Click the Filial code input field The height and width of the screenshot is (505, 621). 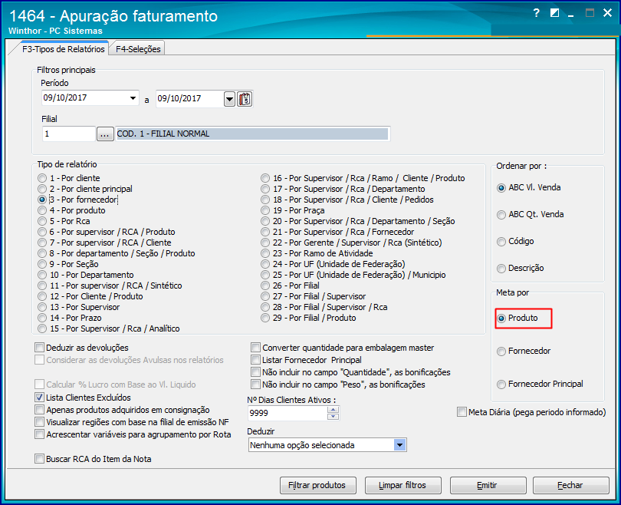click(x=68, y=134)
